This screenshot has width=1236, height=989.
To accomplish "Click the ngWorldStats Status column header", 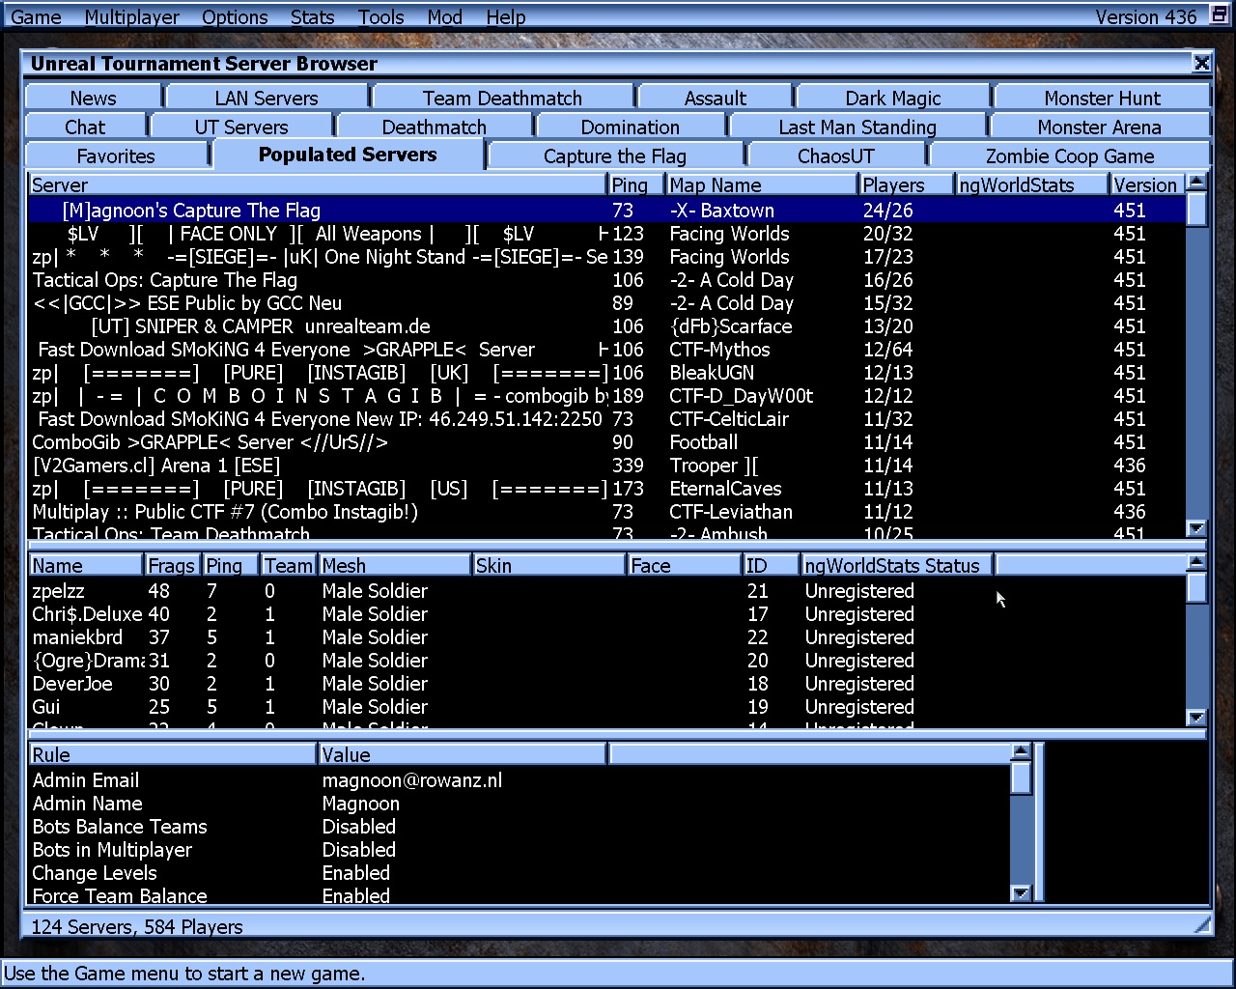I will pyautogui.click(x=897, y=565).
